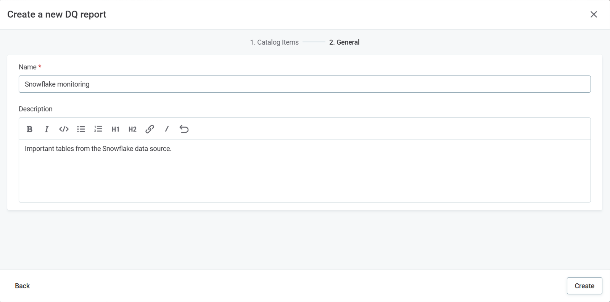610x302 pixels.
Task: Click the Name field label
Action: 27,67
